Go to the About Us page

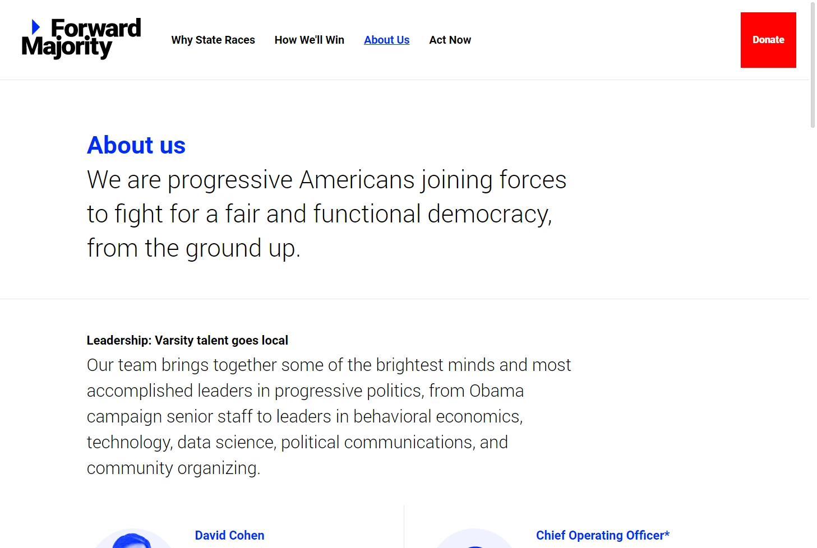387,40
